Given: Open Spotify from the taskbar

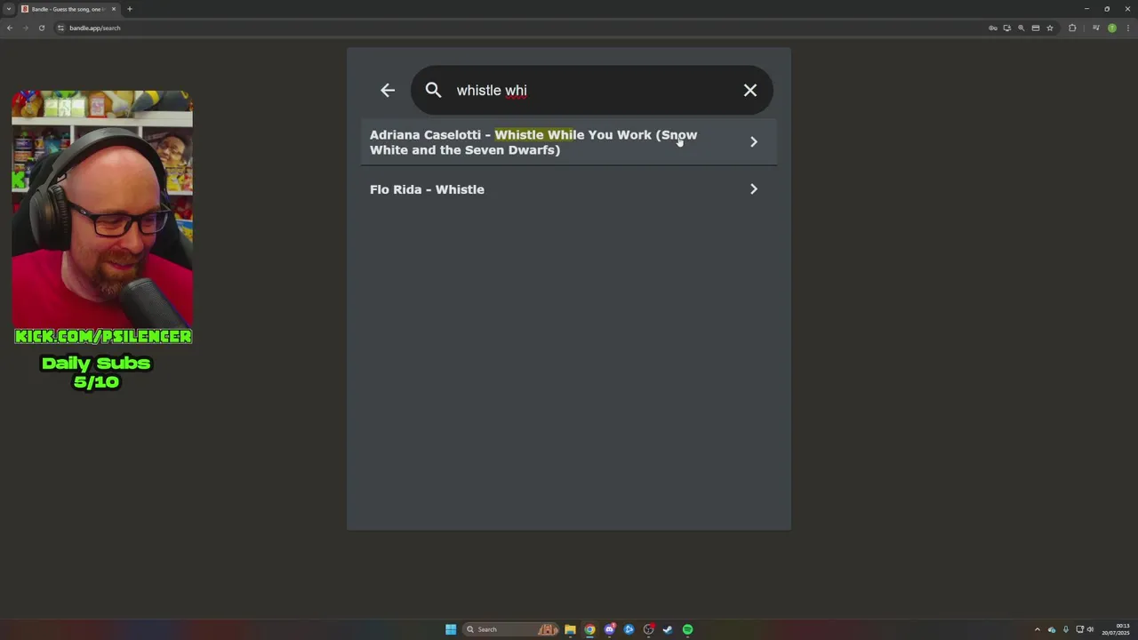Looking at the screenshot, I should point(687,629).
